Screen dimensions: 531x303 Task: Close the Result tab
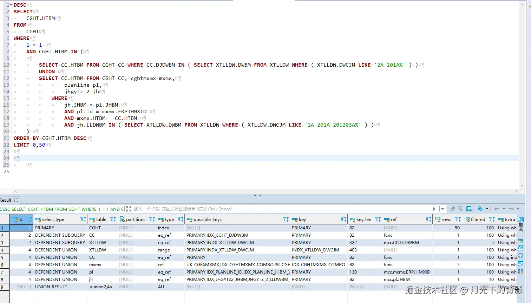click(16, 200)
